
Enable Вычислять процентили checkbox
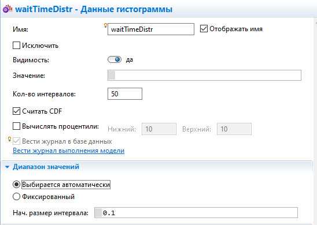coord(16,126)
